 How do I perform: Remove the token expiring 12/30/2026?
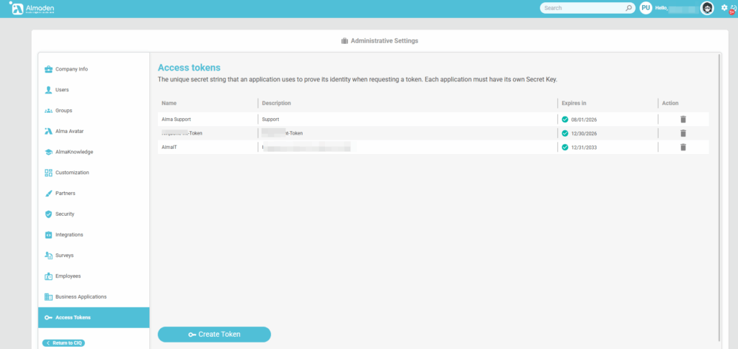tap(683, 133)
